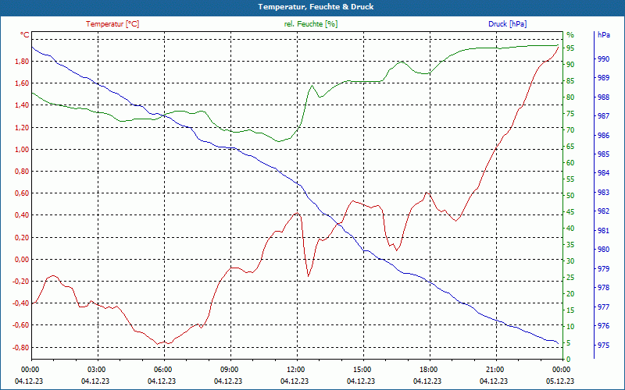Screen dimensions: 625x390
Task: Click the 981 tick on pressure axis
Action: (x=604, y=230)
